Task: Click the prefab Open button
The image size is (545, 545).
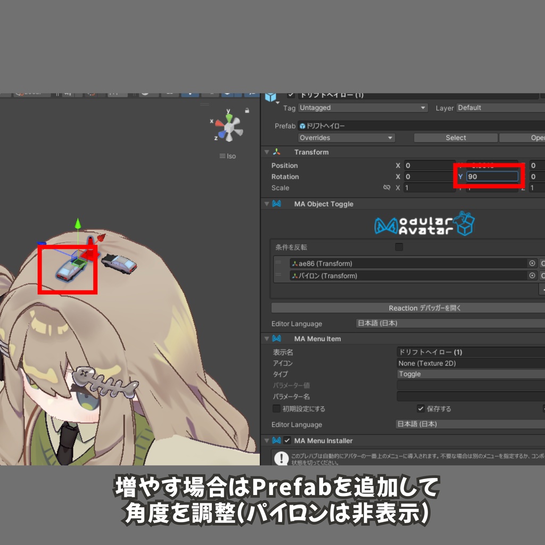Action: tap(522, 138)
